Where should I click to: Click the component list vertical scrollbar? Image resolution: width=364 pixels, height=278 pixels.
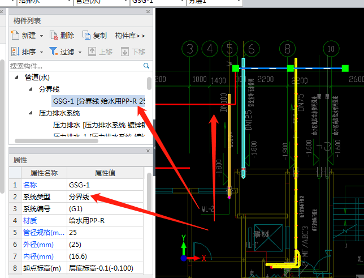pyautogui.click(x=149, y=84)
